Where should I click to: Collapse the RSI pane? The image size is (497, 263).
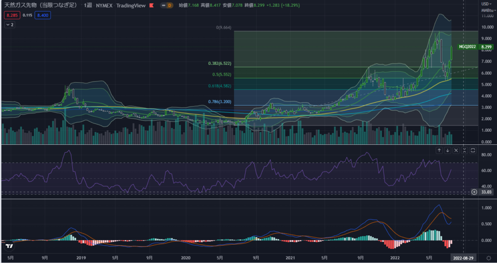(x=464, y=151)
